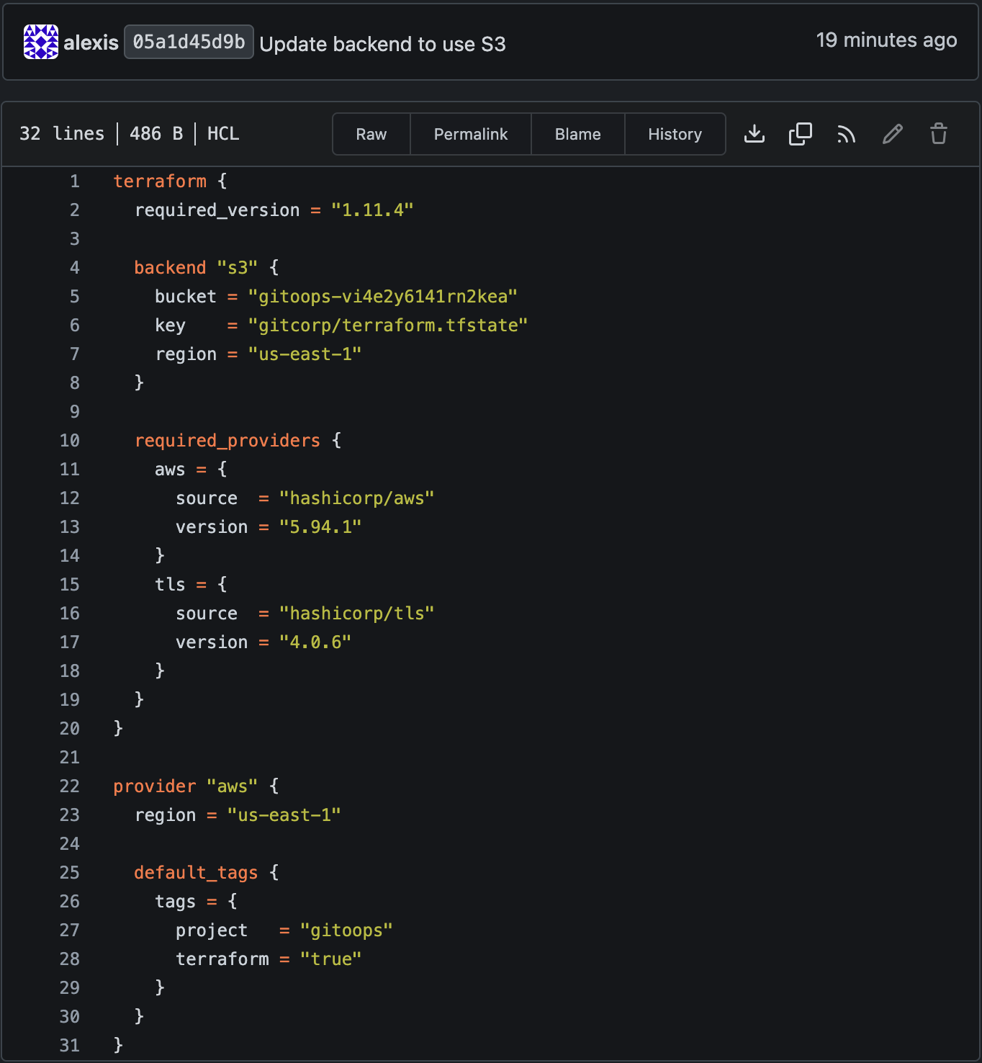Click the "hashicorp/tls" source string
Screen dimensions: 982x1063
point(357,614)
